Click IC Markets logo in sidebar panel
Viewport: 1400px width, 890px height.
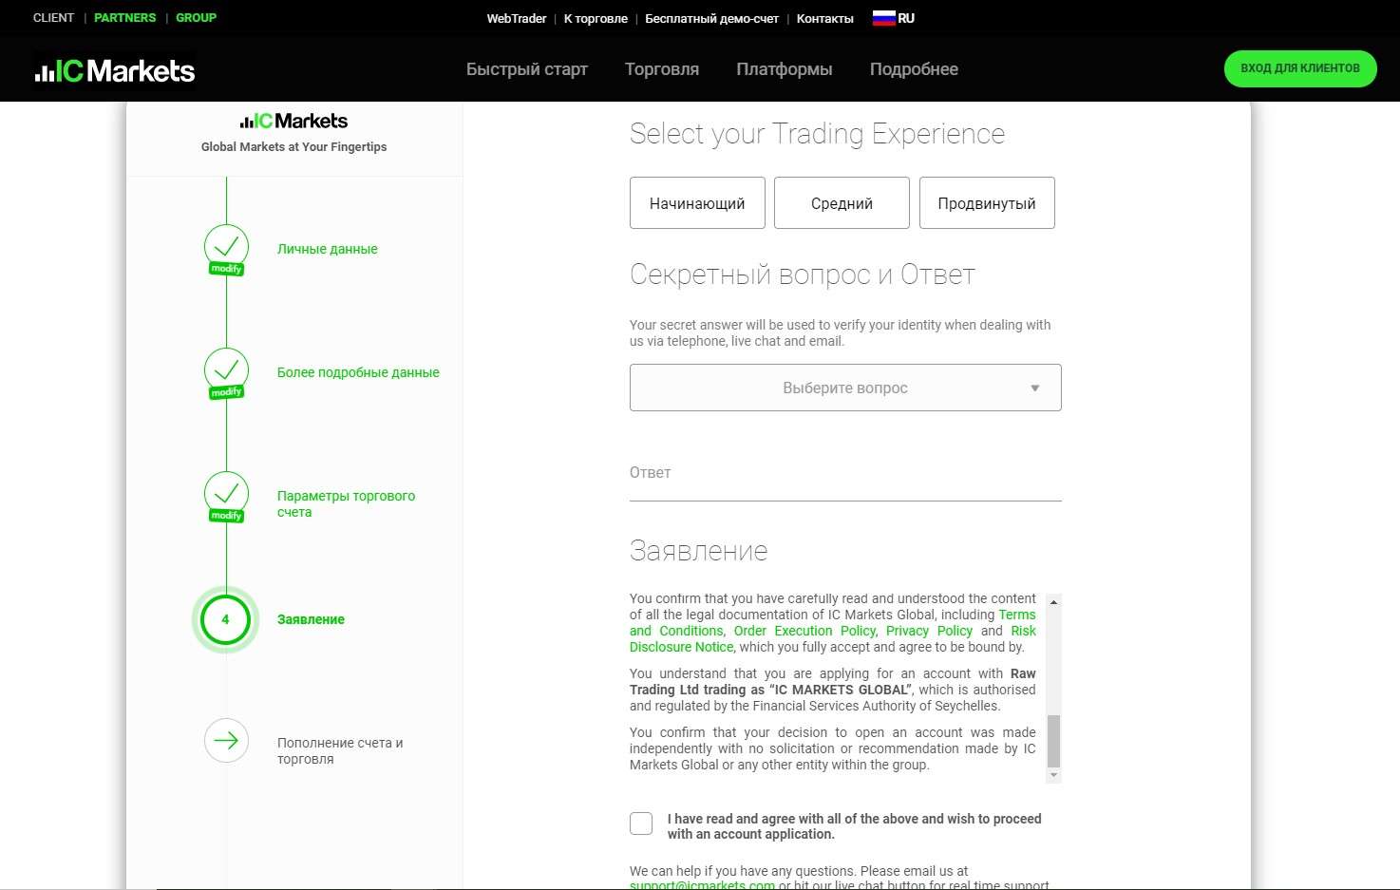click(293, 121)
